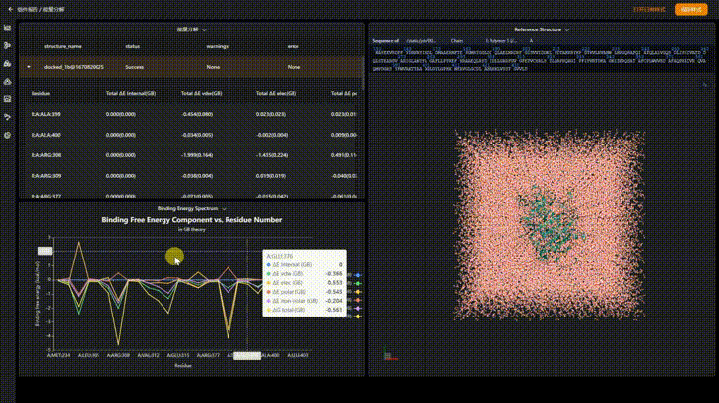Open the second left sidebar icon
Screen dimensions: 719x403
point(7,45)
